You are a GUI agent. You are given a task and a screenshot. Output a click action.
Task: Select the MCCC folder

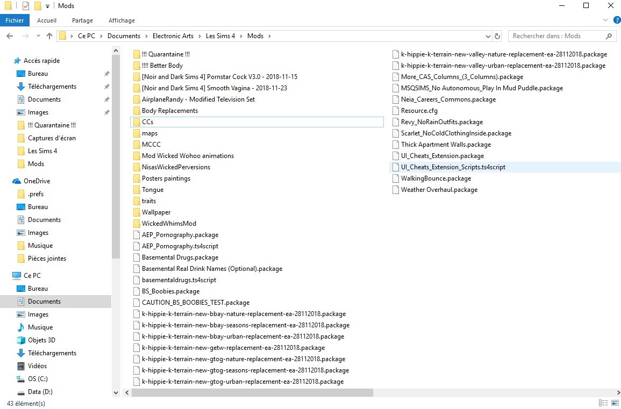tap(151, 145)
